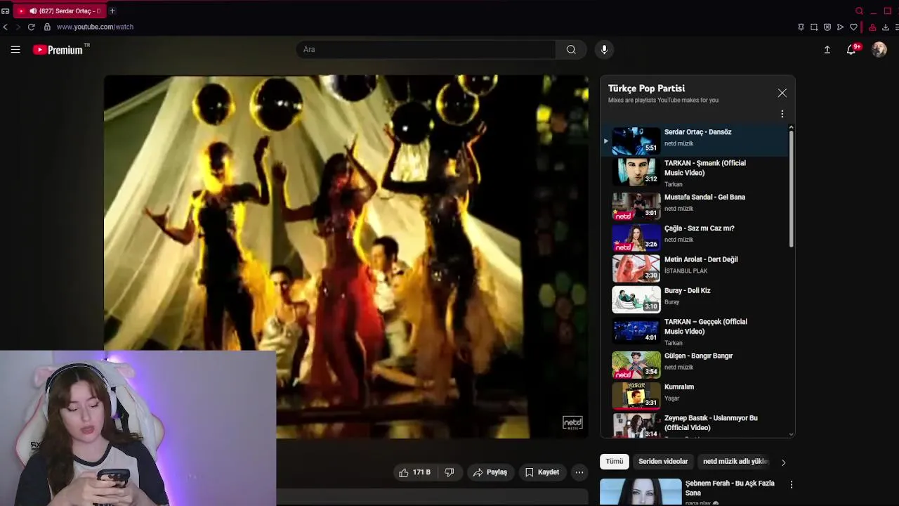Open the browser tab search magnifier
This screenshot has width=899, height=506.
point(859,11)
